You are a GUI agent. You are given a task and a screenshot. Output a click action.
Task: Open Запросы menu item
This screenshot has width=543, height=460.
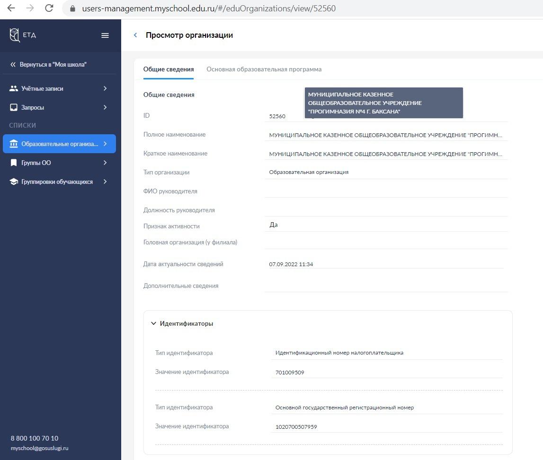coord(59,107)
